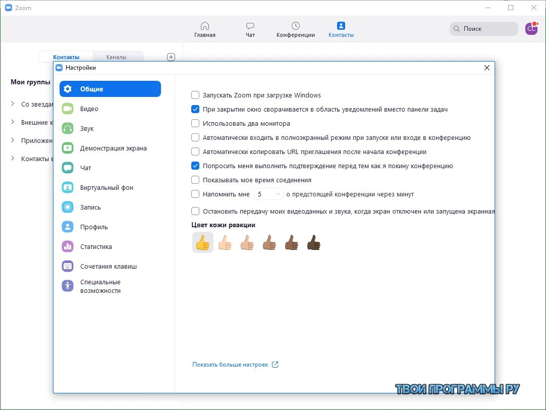Enable Показывать мое время соединения
This screenshot has height=410, width=546.
coord(195,180)
